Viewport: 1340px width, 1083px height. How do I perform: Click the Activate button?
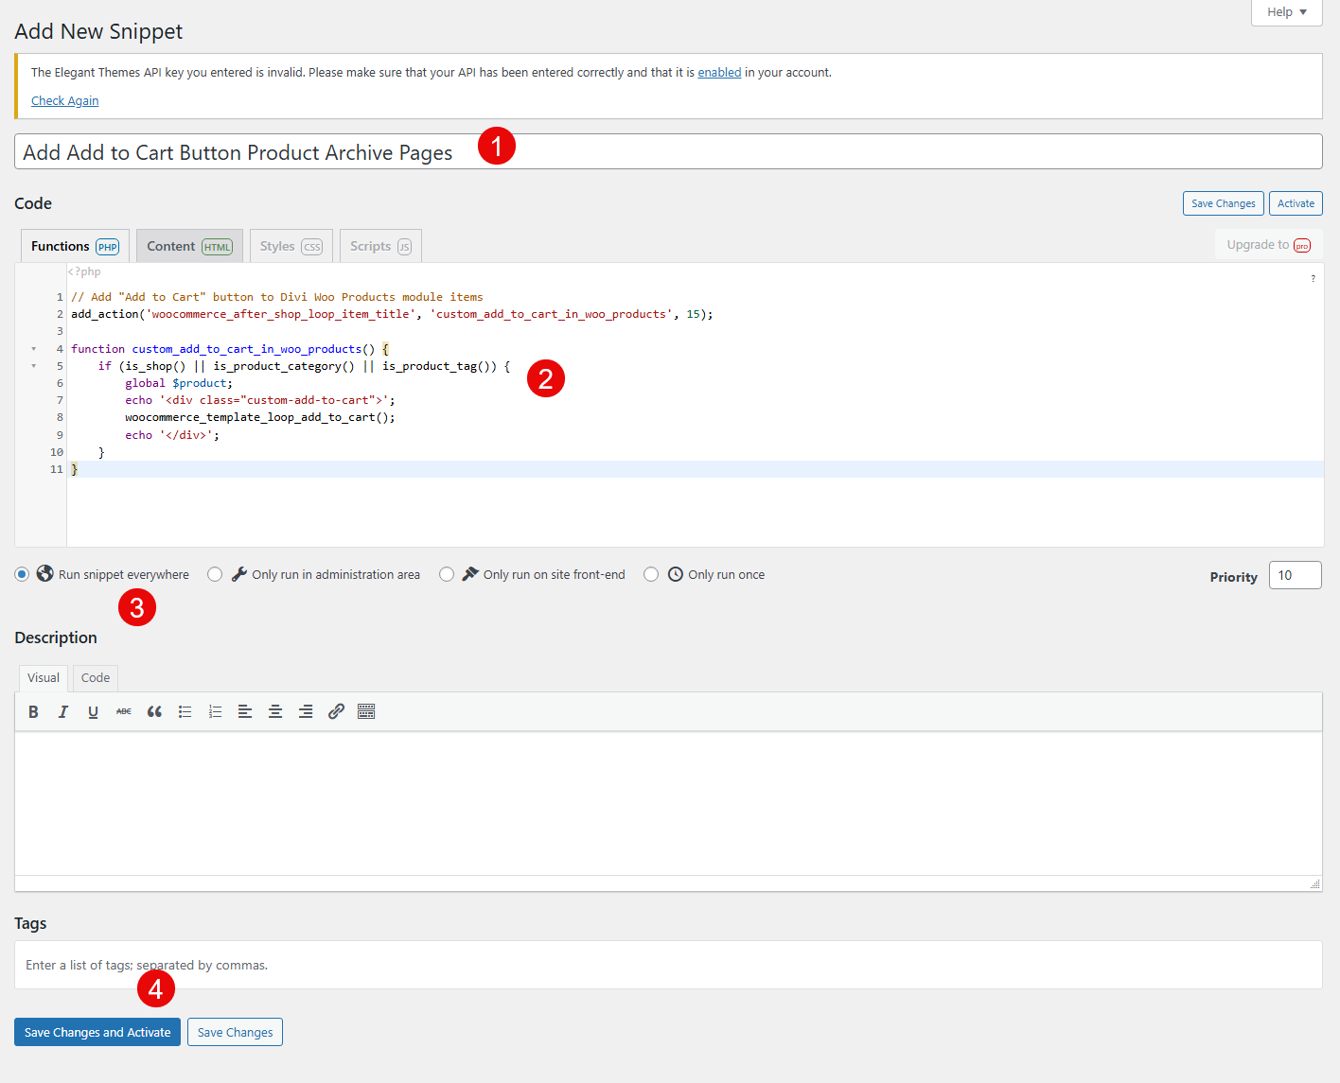click(1296, 203)
